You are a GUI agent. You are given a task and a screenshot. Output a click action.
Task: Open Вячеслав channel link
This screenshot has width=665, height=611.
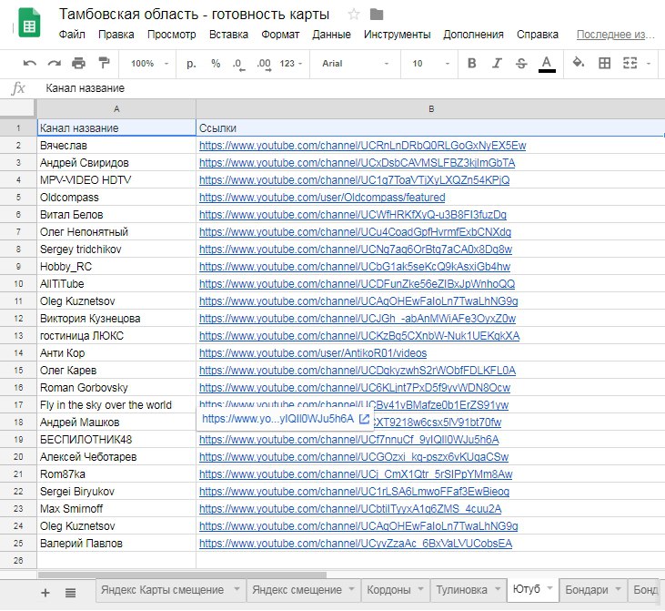pos(362,146)
